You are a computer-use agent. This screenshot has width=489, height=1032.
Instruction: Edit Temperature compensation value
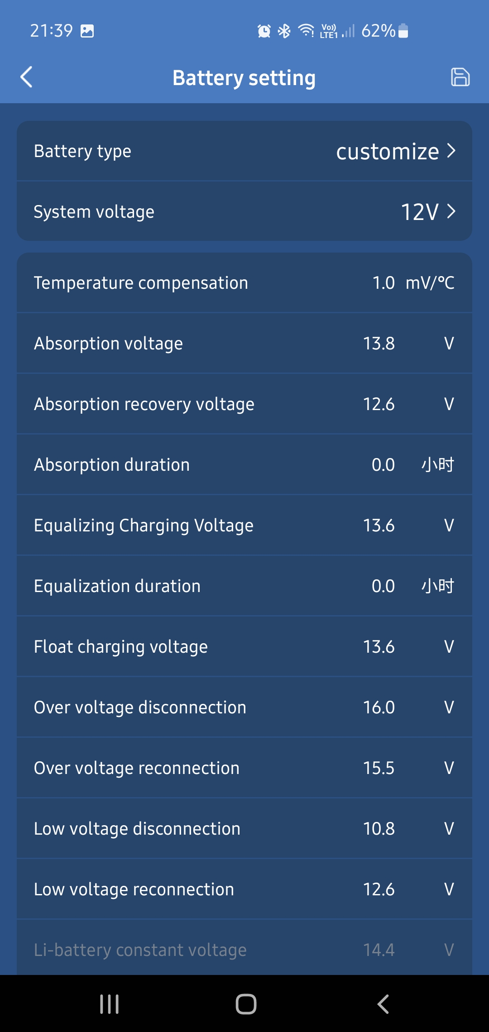[x=384, y=283]
